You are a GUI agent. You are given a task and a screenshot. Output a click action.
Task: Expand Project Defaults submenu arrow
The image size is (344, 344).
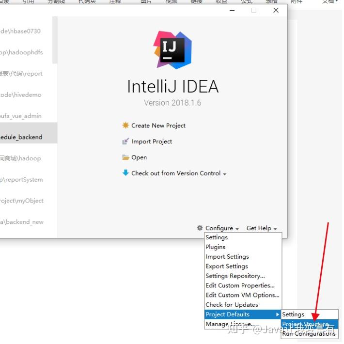click(x=278, y=314)
